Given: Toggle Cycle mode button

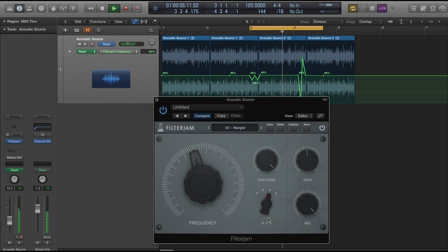Looking at the screenshot, I should pyautogui.click(x=353, y=8).
